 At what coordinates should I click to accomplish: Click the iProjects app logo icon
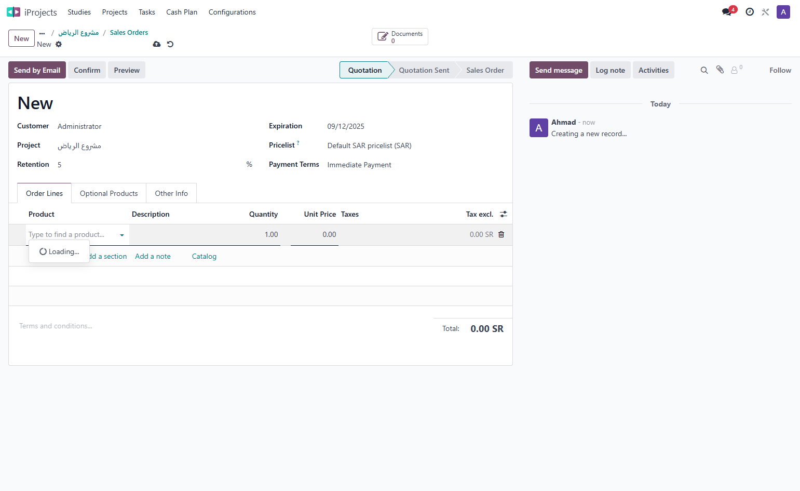13,12
